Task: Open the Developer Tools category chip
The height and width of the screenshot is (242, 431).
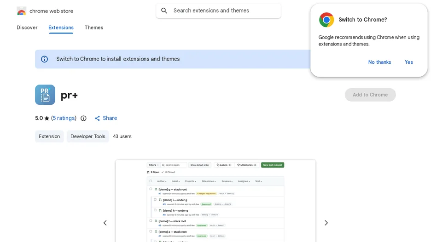Action: click(87, 136)
